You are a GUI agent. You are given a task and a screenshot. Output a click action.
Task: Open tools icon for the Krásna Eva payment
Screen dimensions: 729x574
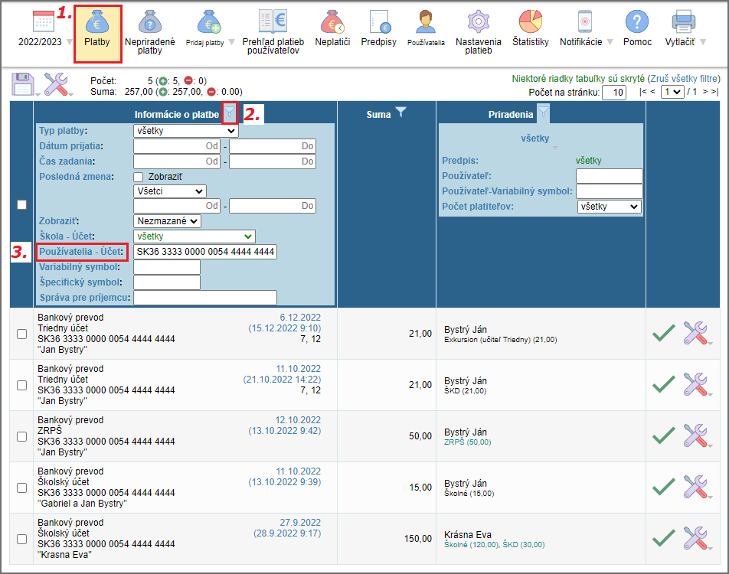(x=695, y=538)
